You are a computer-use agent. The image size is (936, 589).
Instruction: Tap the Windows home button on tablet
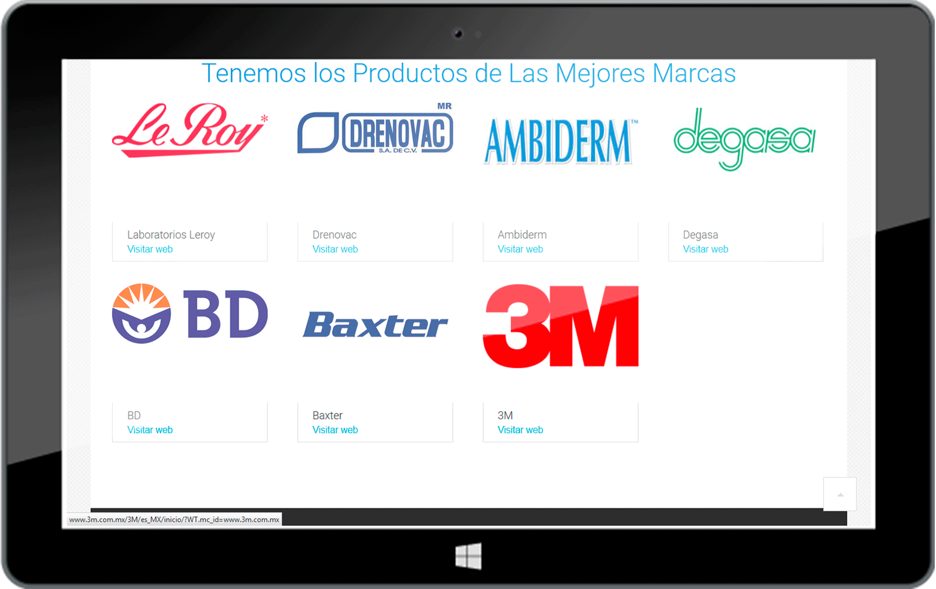469,556
